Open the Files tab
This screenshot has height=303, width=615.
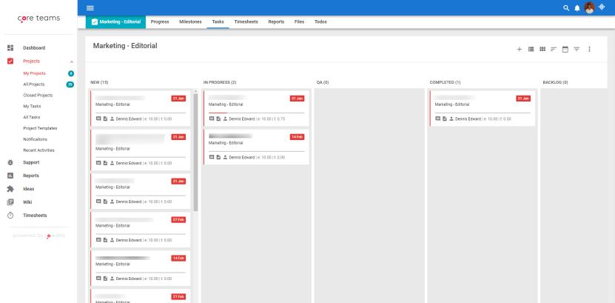click(299, 22)
